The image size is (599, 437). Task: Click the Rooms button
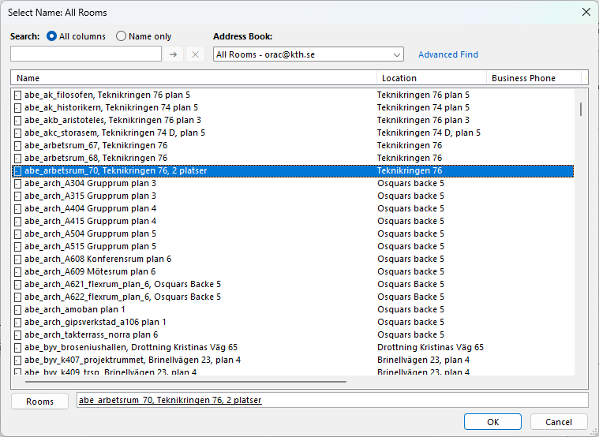point(39,401)
